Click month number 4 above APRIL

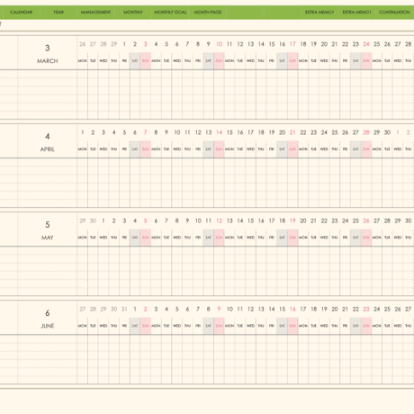[x=48, y=137]
